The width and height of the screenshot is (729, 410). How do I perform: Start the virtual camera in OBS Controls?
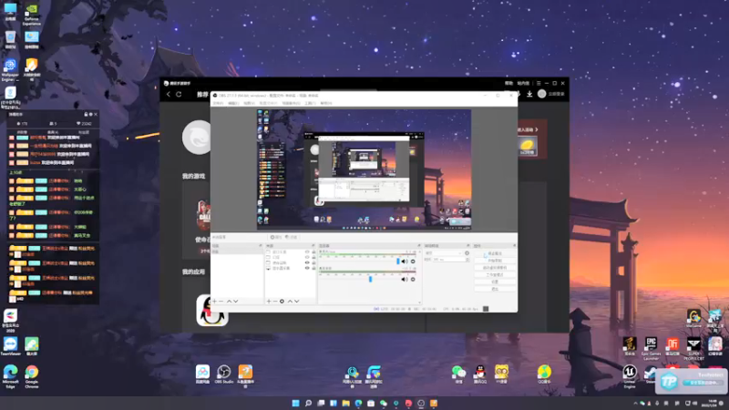pyautogui.click(x=495, y=268)
